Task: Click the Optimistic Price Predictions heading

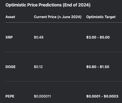Action: click(x=48, y=5)
